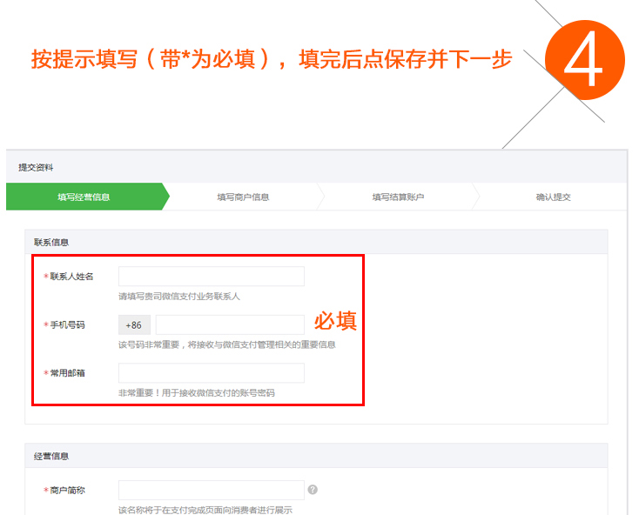Go to the 填写结算账户 step
The width and height of the screenshot is (639, 515).
tap(398, 197)
